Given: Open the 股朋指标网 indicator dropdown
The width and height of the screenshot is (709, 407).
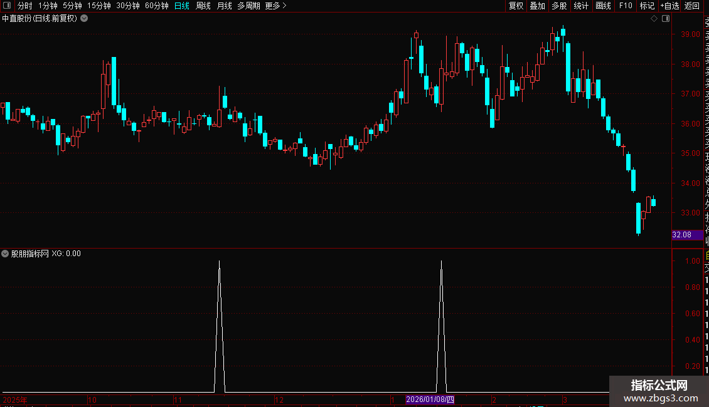Looking at the screenshot, I should [x=5, y=254].
